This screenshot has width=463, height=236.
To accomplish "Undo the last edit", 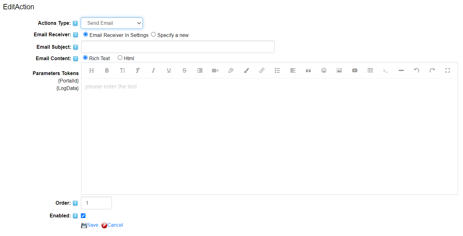I will point(417,70).
